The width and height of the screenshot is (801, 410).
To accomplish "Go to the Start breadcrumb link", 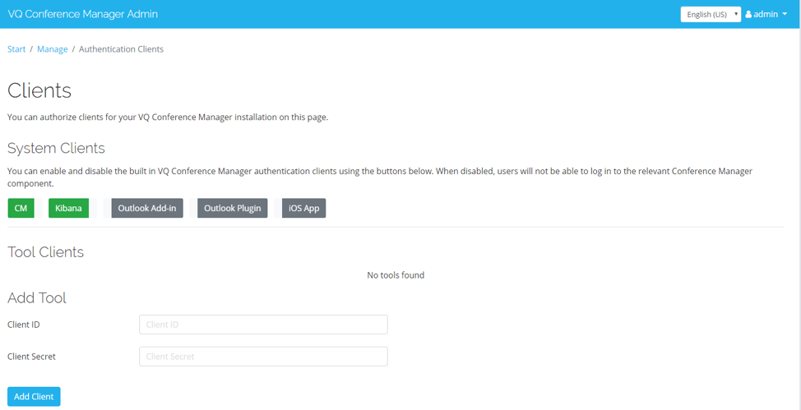I will click(16, 49).
